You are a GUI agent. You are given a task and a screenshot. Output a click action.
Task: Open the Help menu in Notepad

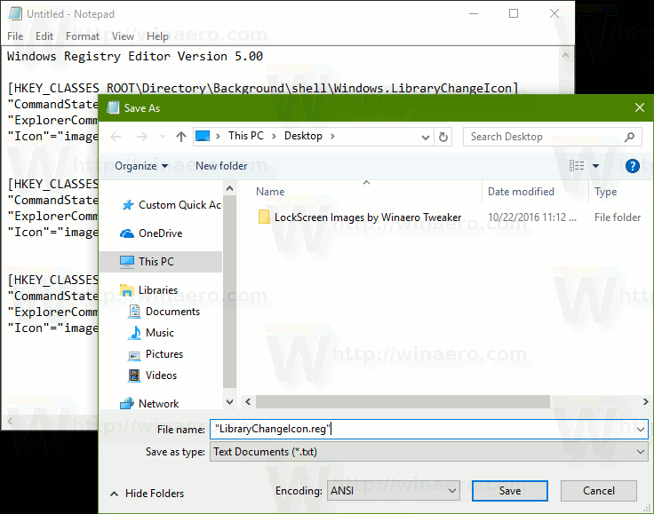pos(157,36)
